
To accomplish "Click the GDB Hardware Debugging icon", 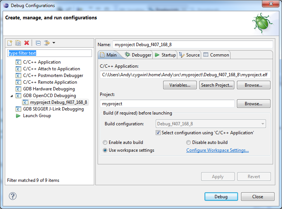I will [18, 89].
